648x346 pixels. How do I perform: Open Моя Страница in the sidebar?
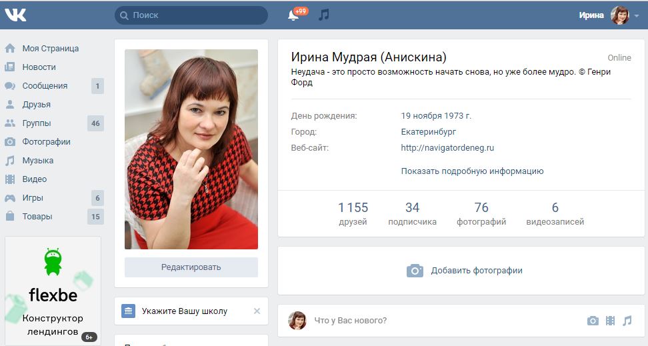(51, 49)
